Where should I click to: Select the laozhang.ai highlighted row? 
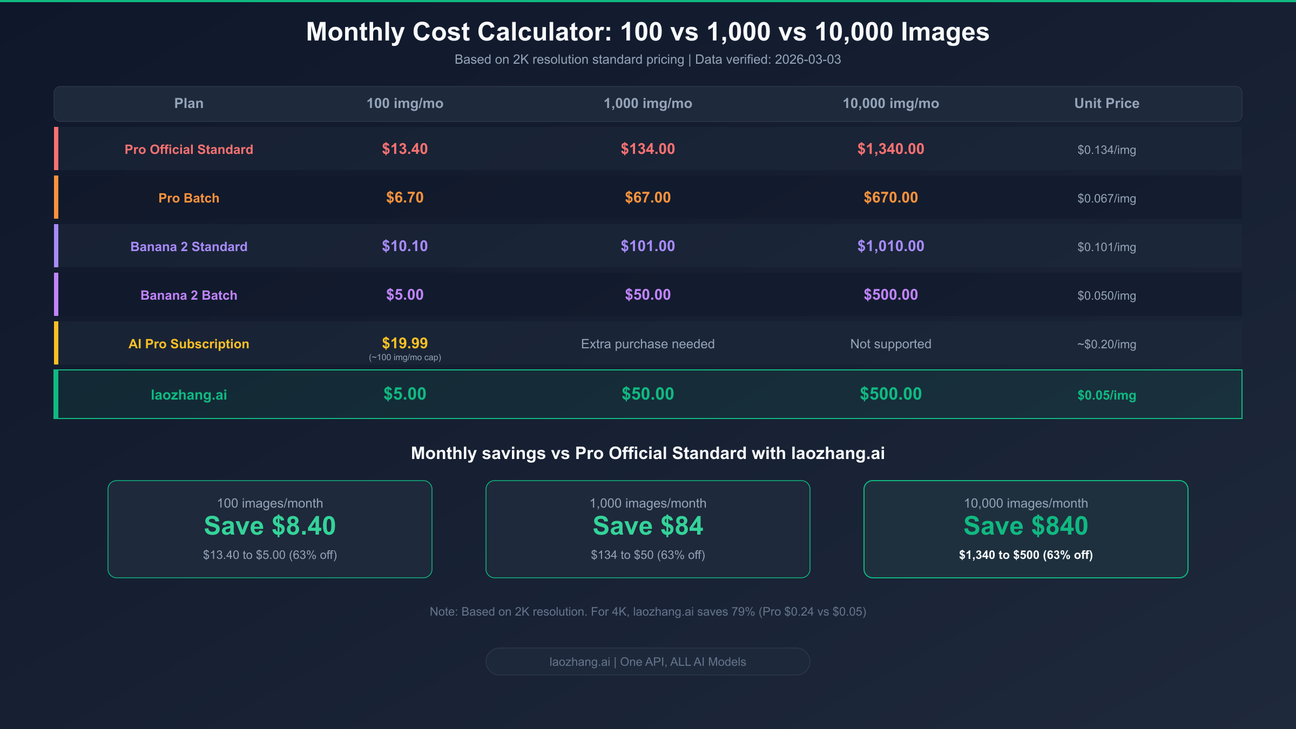[x=648, y=394]
